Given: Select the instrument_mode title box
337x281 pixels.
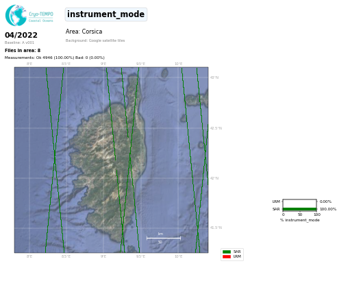Looking at the screenshot, I should point(106,14).
